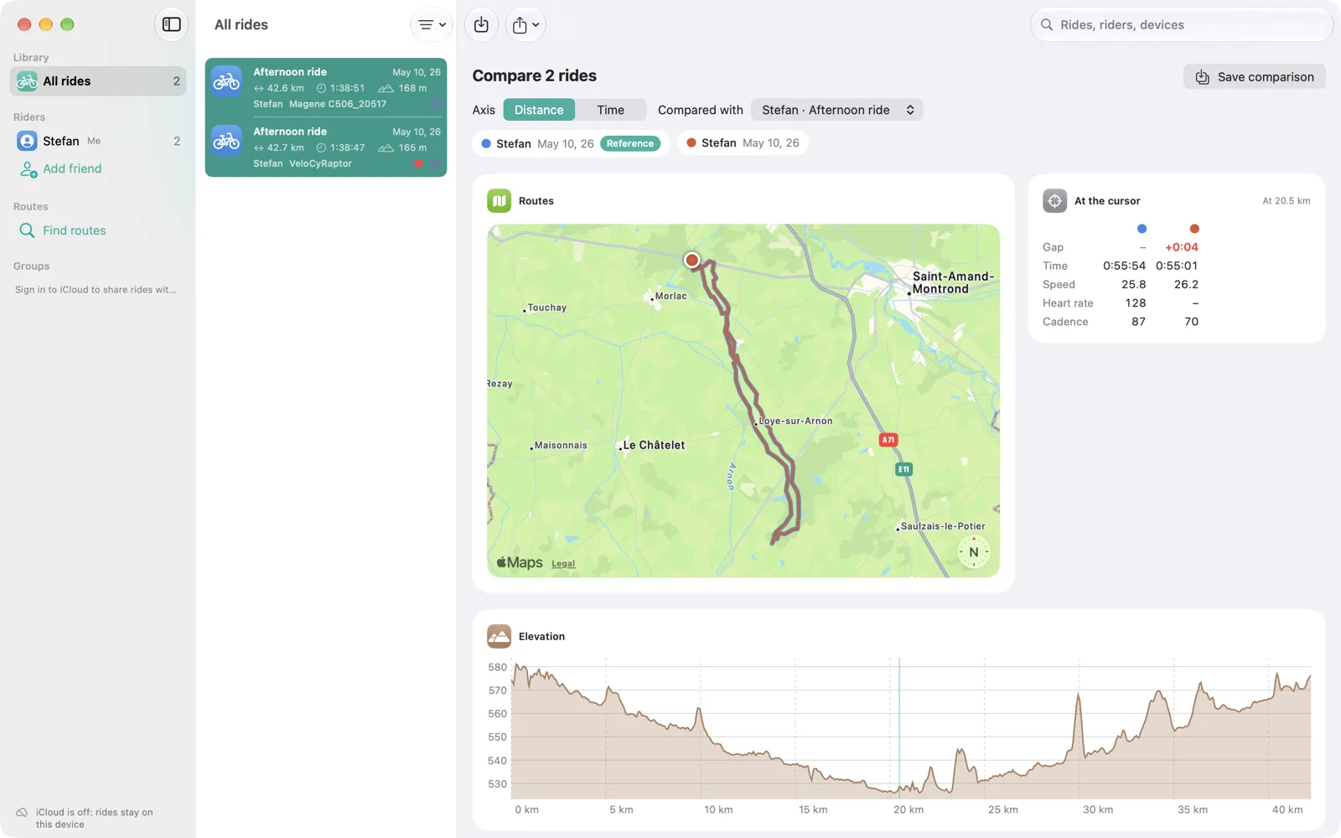Image resolution: width=1341 pixels, height=838 pixels.
Task: Click the route position marker on map
Action: click(691, 260)
